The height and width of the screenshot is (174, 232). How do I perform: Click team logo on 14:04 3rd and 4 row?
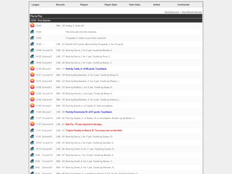32,63
